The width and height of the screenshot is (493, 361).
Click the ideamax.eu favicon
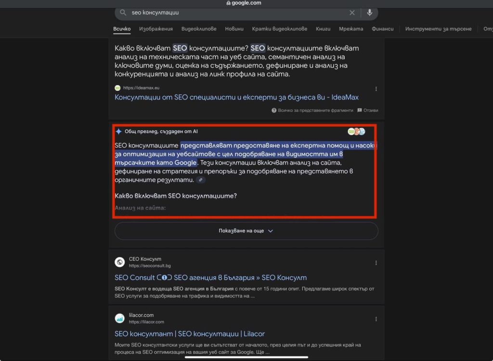pyautogui.click(x=117, y=88)
